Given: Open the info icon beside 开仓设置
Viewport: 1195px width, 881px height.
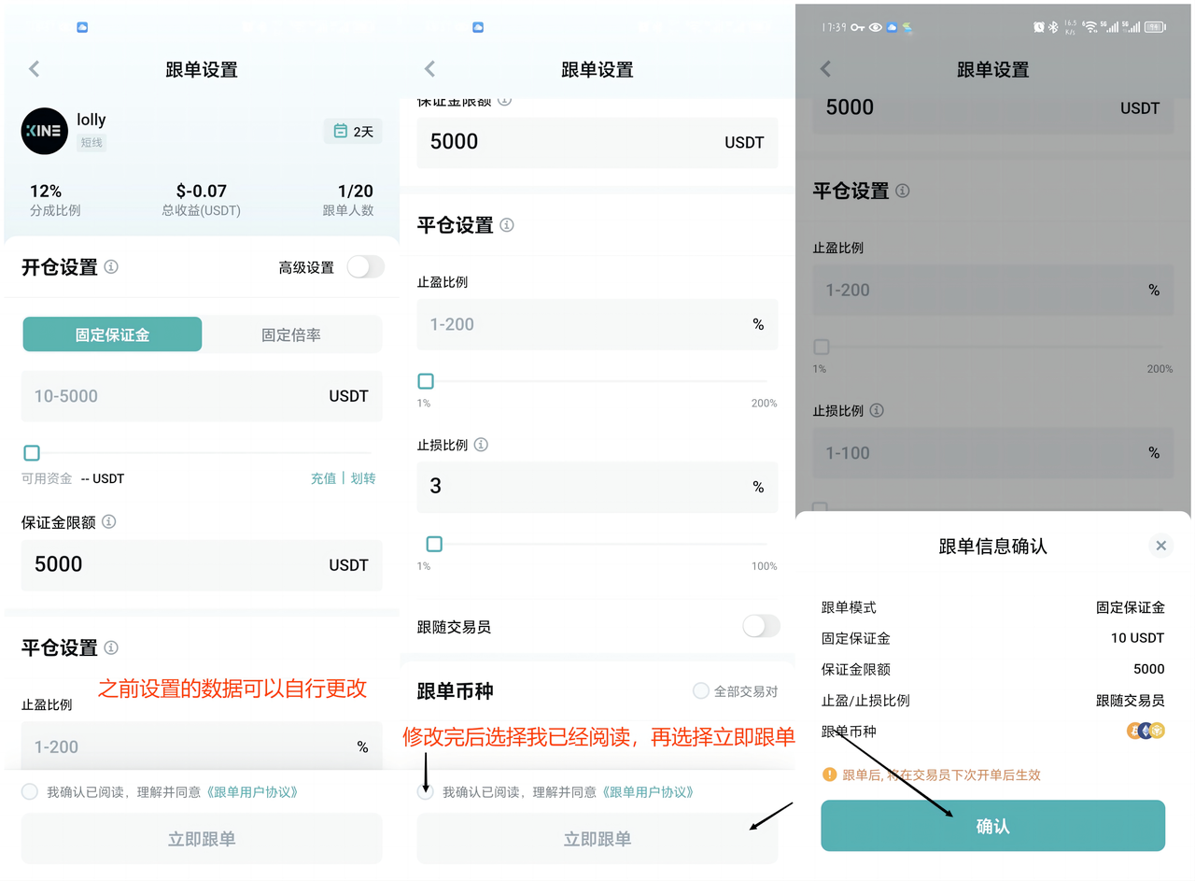Looking at the screenshot, I should point(111,267).
